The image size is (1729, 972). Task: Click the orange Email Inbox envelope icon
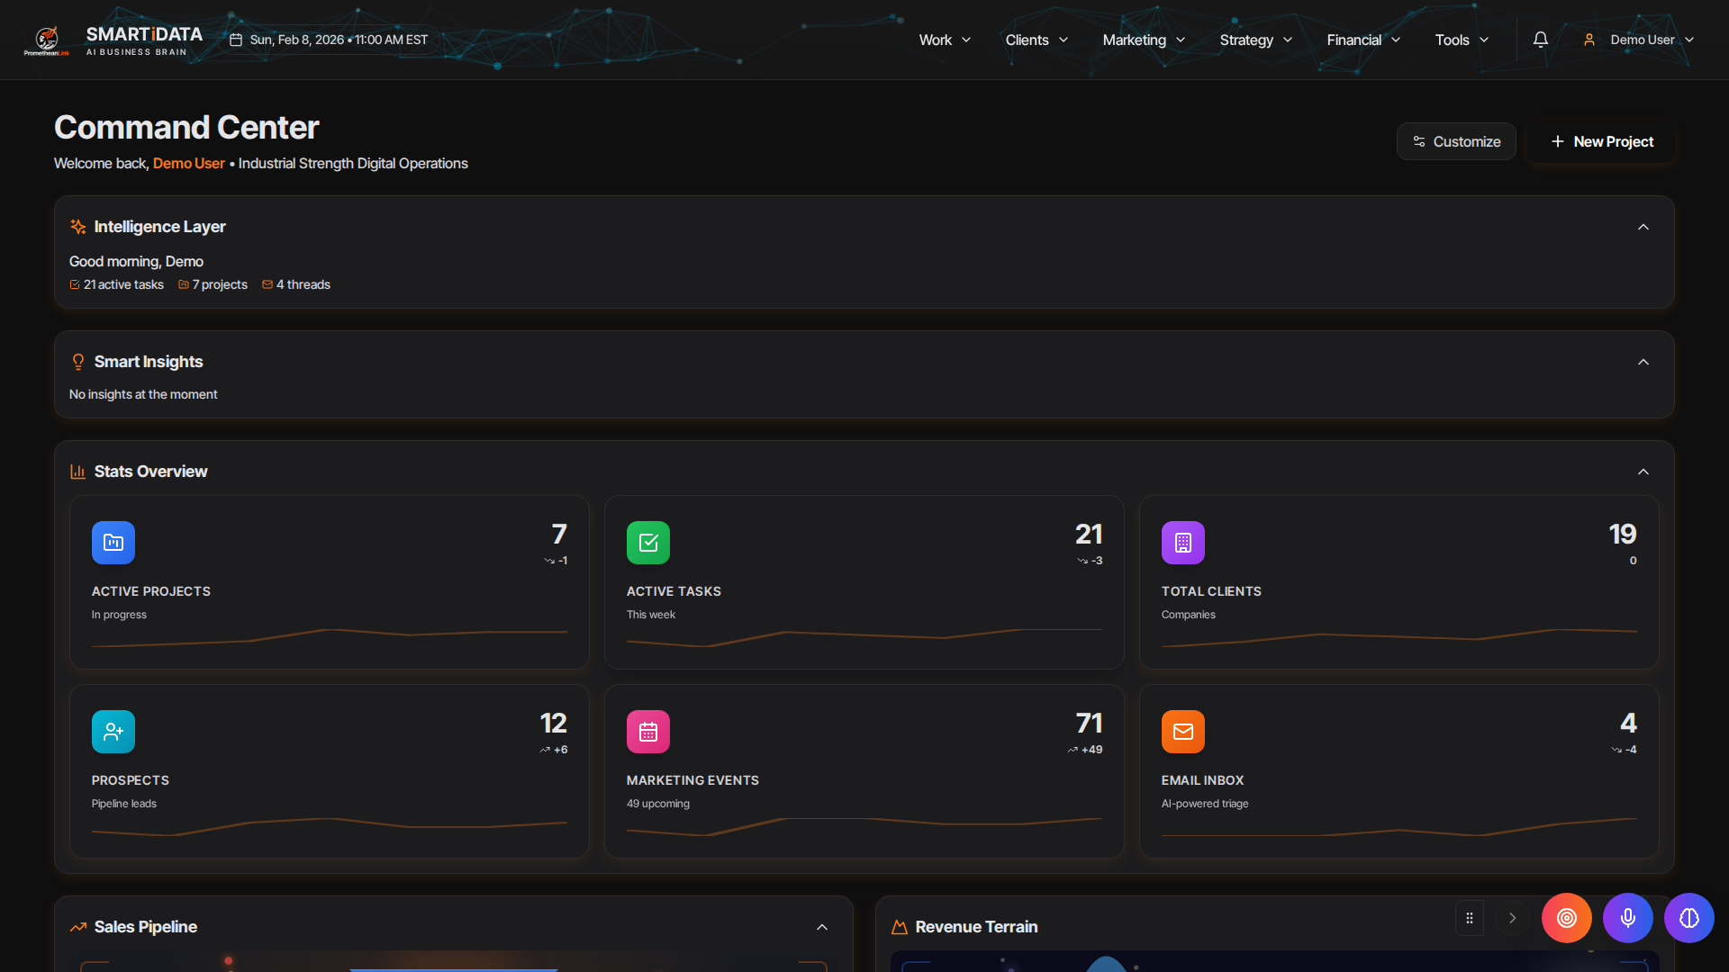point(1183,732)
